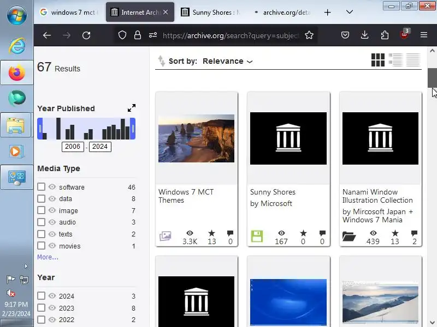Screen dimensions: 437x327
Task: Open the tracking protection shield icon
Action: 122,35
